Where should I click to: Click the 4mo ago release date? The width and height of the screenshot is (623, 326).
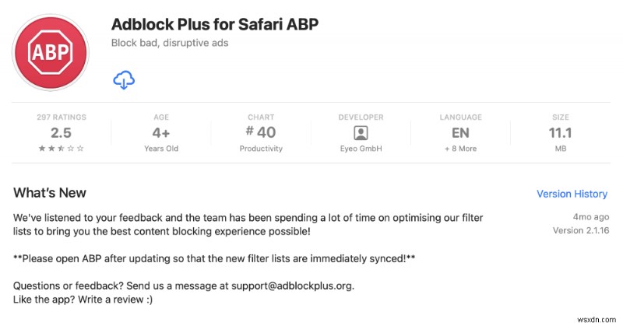pos(591,217)
